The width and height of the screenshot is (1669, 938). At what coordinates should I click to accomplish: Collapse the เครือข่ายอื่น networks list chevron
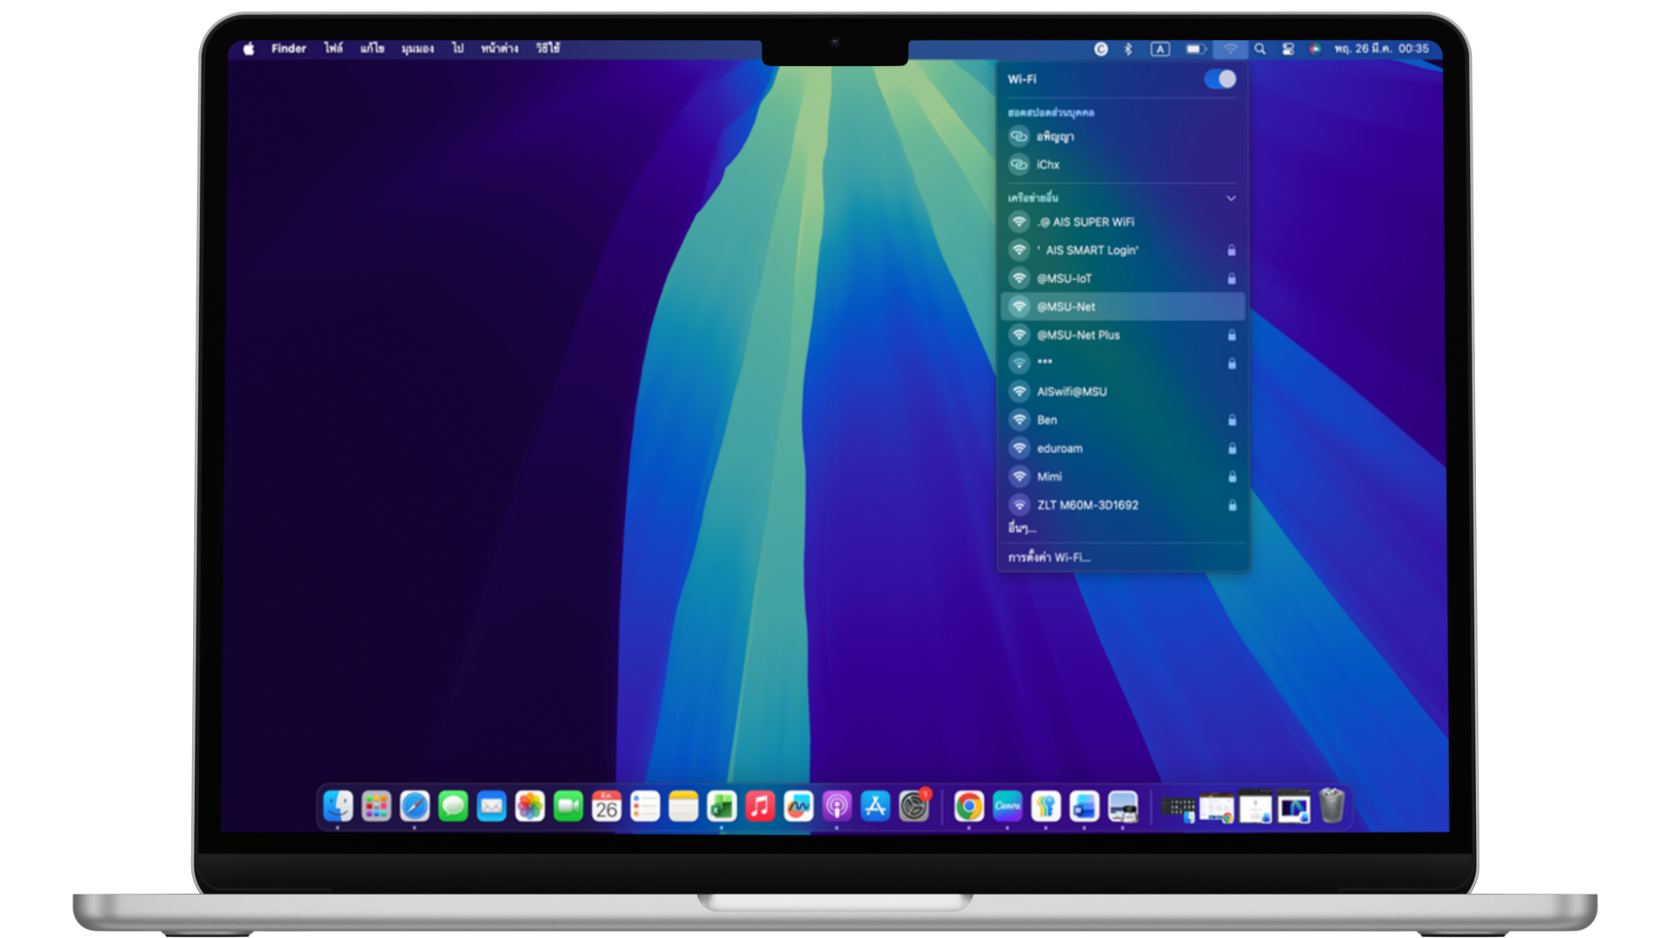pyautogui.click(x=1231, y=198)
